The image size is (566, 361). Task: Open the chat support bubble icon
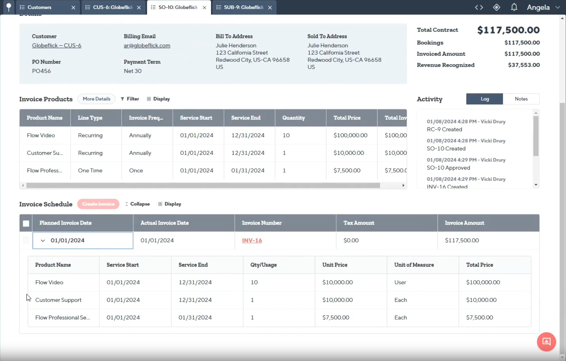(x=546, y=341)
